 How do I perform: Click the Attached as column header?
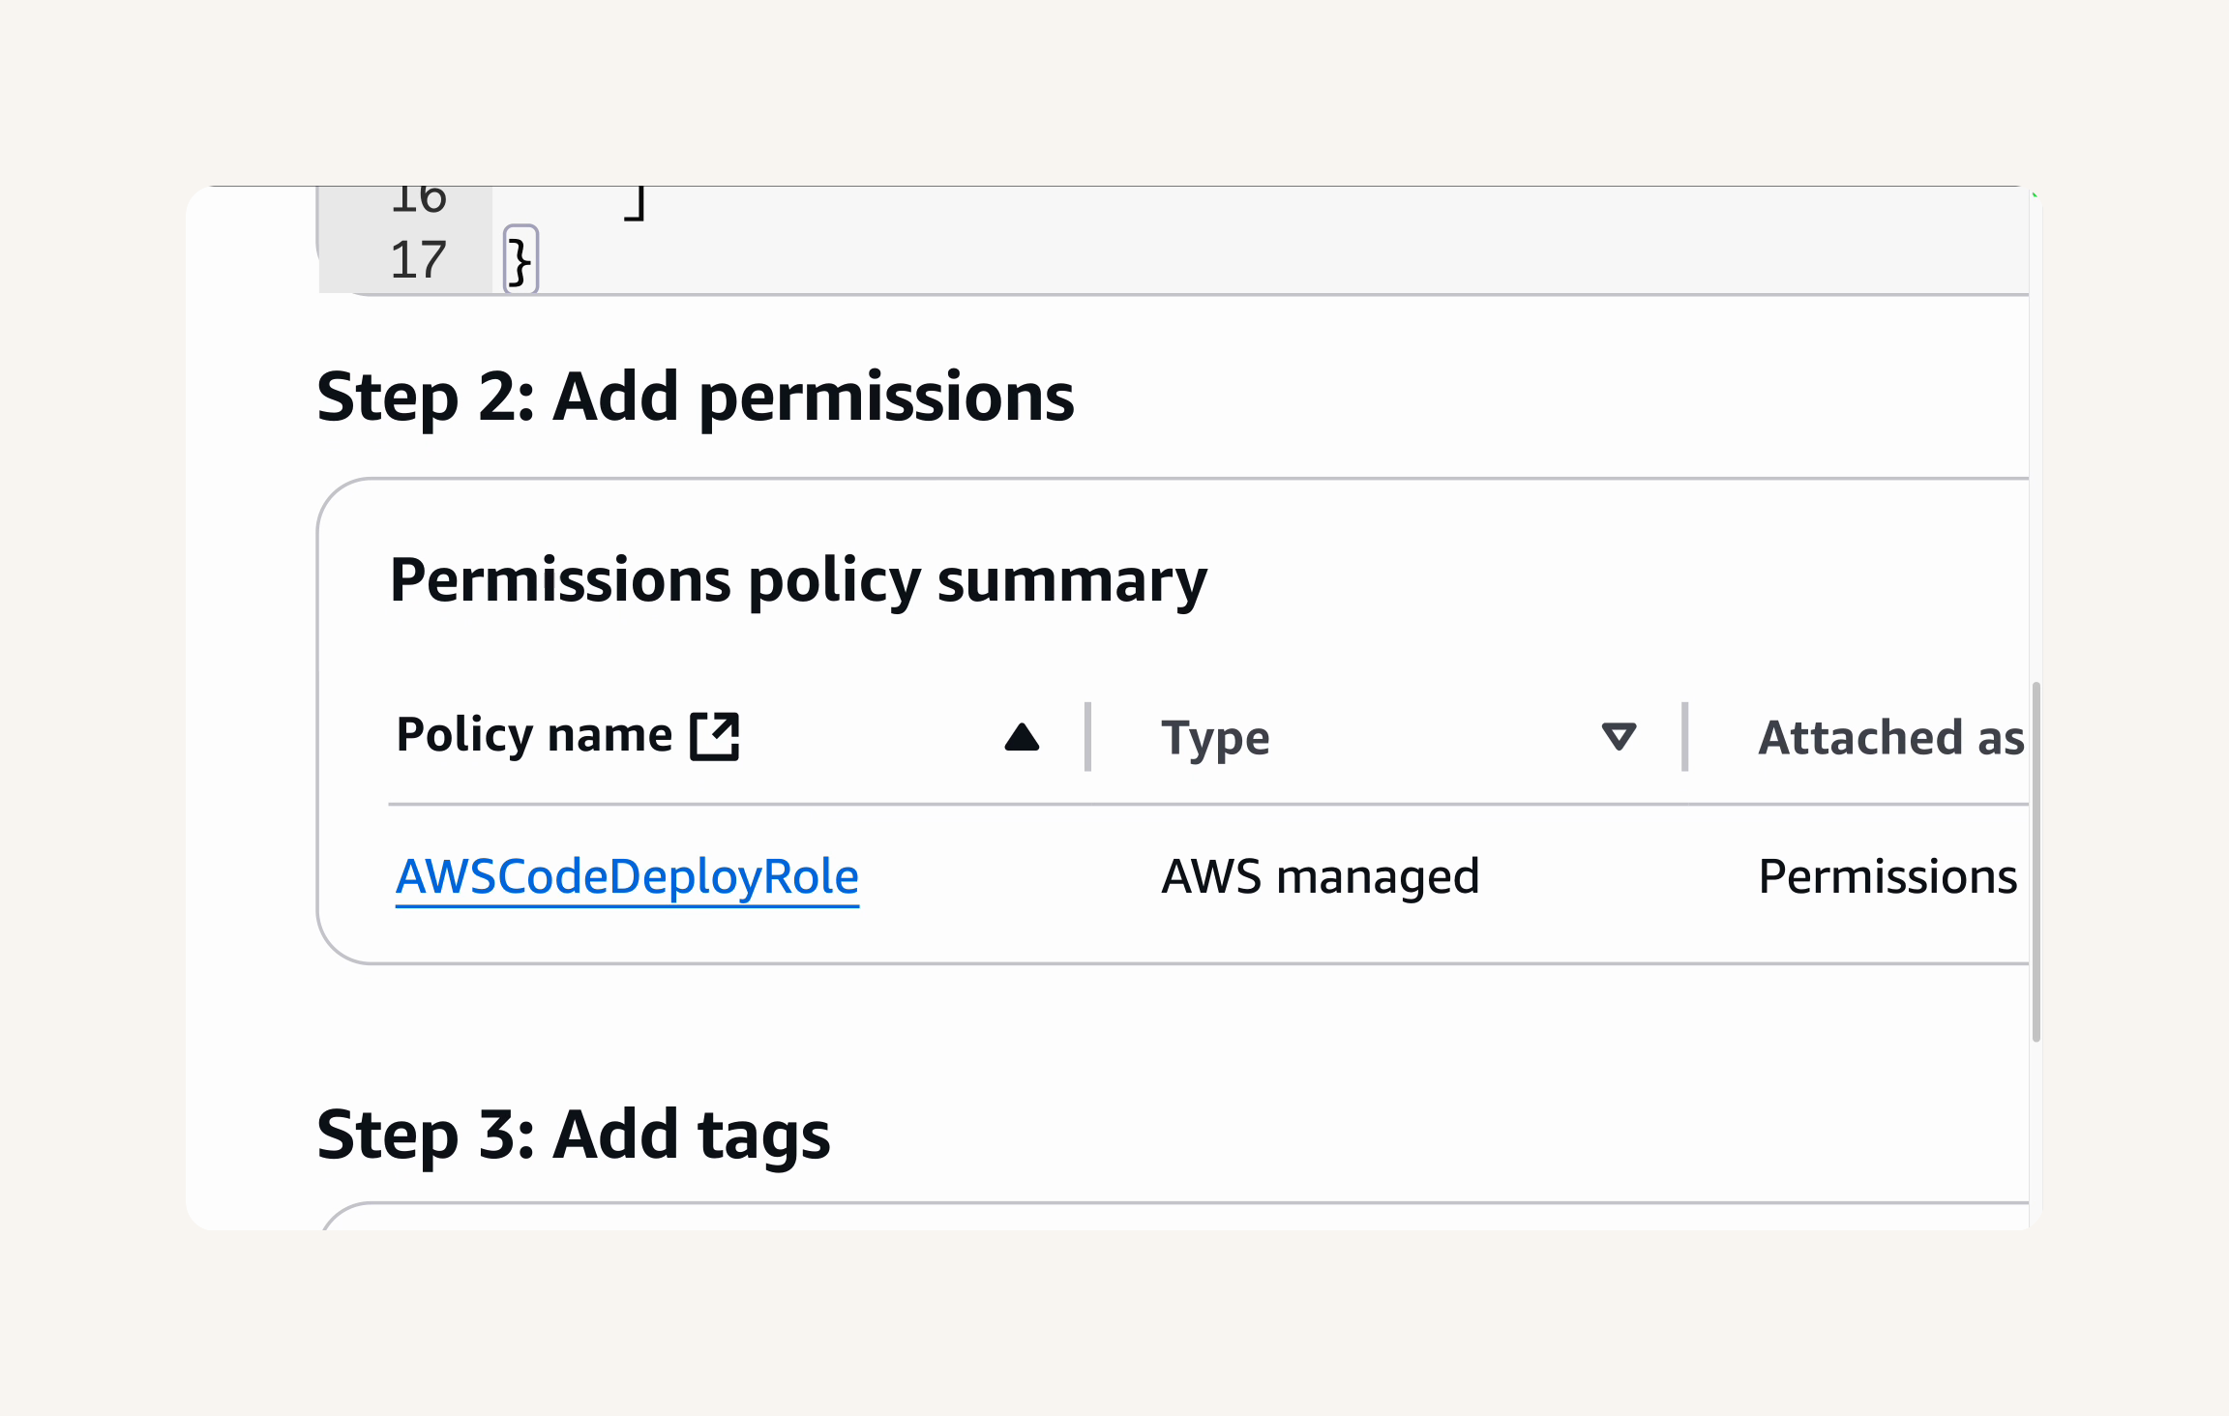click(1891, 738)
